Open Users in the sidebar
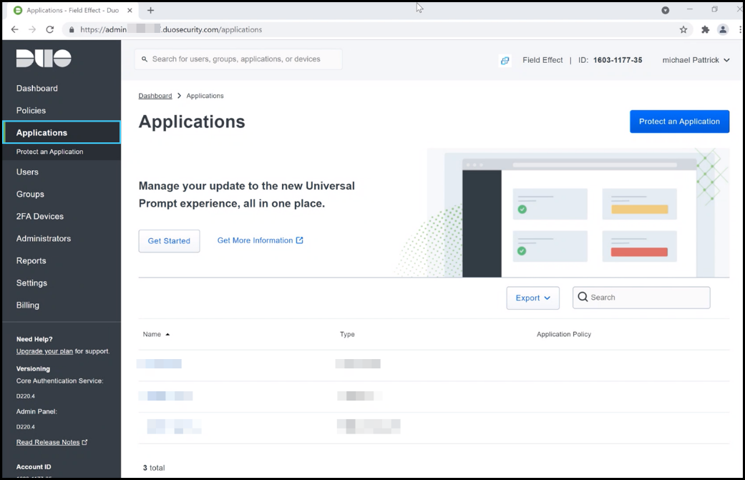The image size is (745, 480). (28, 172)
